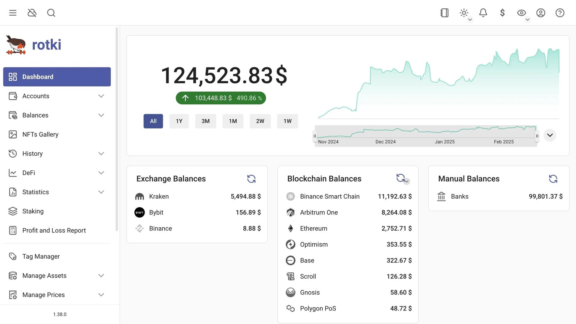576x324 pixels.
Task: Click the hamburger menu icon
Action: pos(13,13)
